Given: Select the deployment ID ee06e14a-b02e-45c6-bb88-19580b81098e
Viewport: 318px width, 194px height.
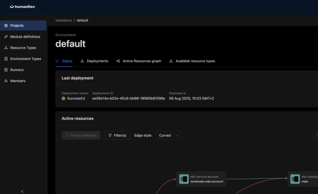Looking at the screenshot, I should pyautogui.click(x=129, y=98).
